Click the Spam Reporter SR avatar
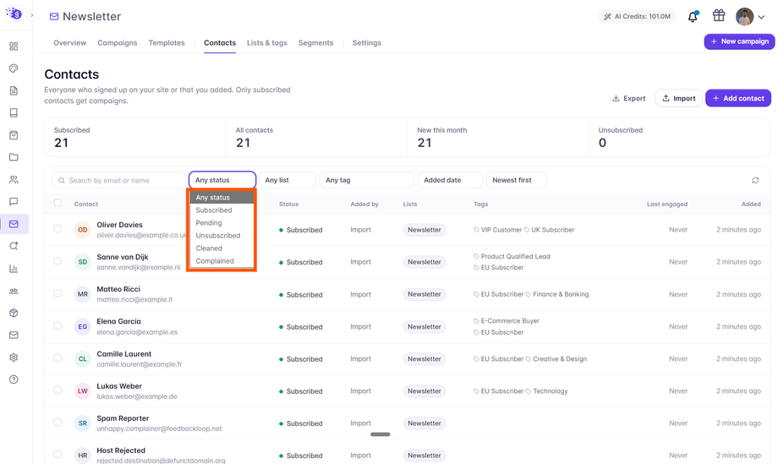778x464 pixels. [82, 423]
